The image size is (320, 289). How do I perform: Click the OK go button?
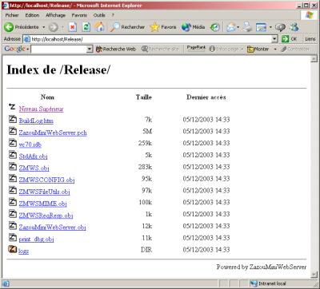pyautogui.click(x=290, y=39)
